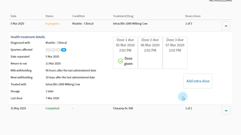This screenshot has height=135, width=241.
Task: Click the 96 hours milk withholding value
Action: (x=71, y=70)
